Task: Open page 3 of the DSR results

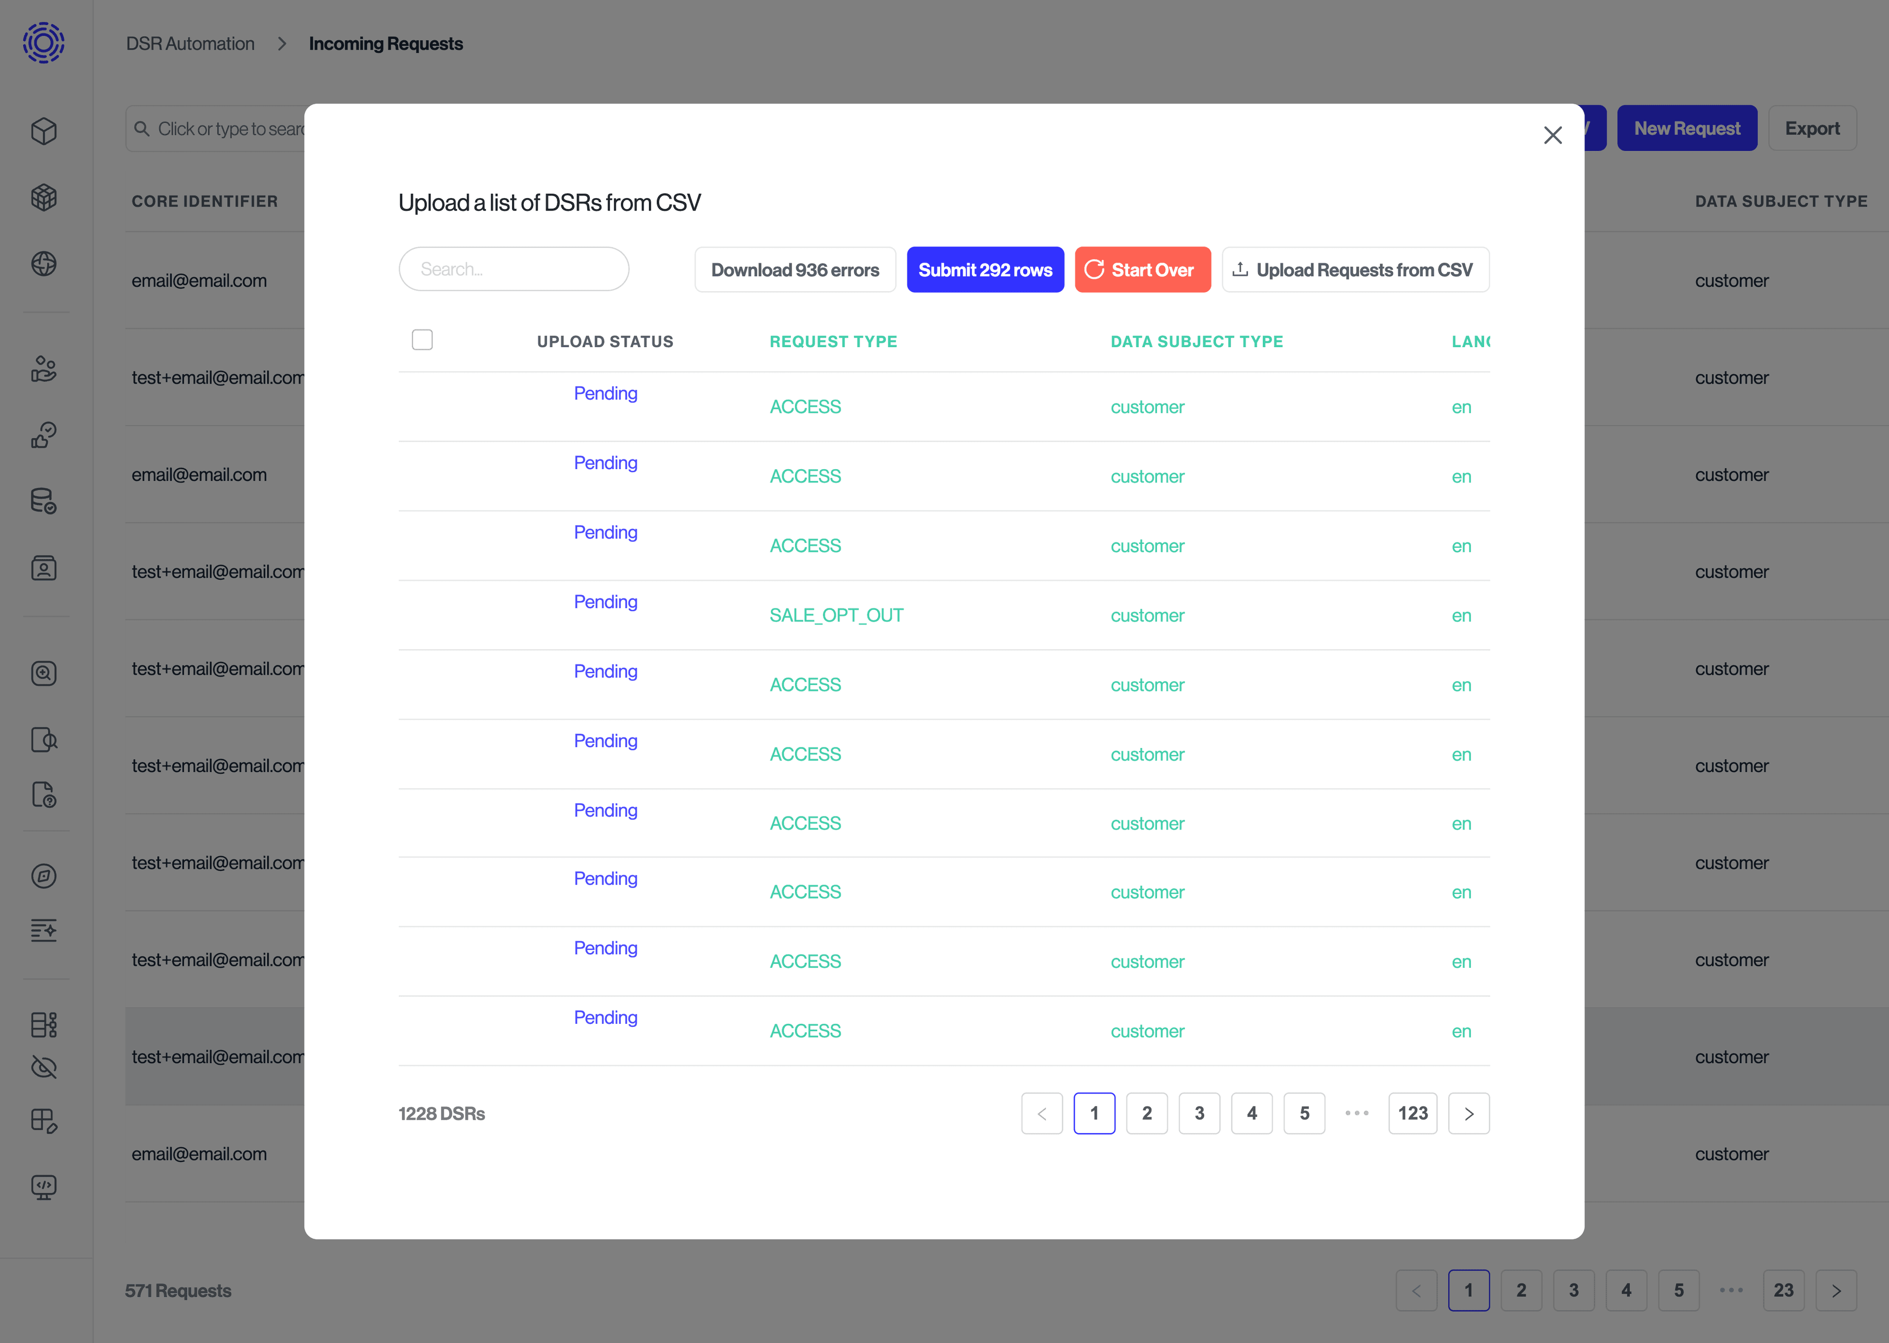Action: click(1199, 1113)
